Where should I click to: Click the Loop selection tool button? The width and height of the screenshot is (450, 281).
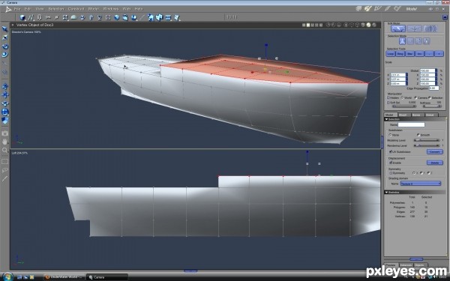click(391, 54)
